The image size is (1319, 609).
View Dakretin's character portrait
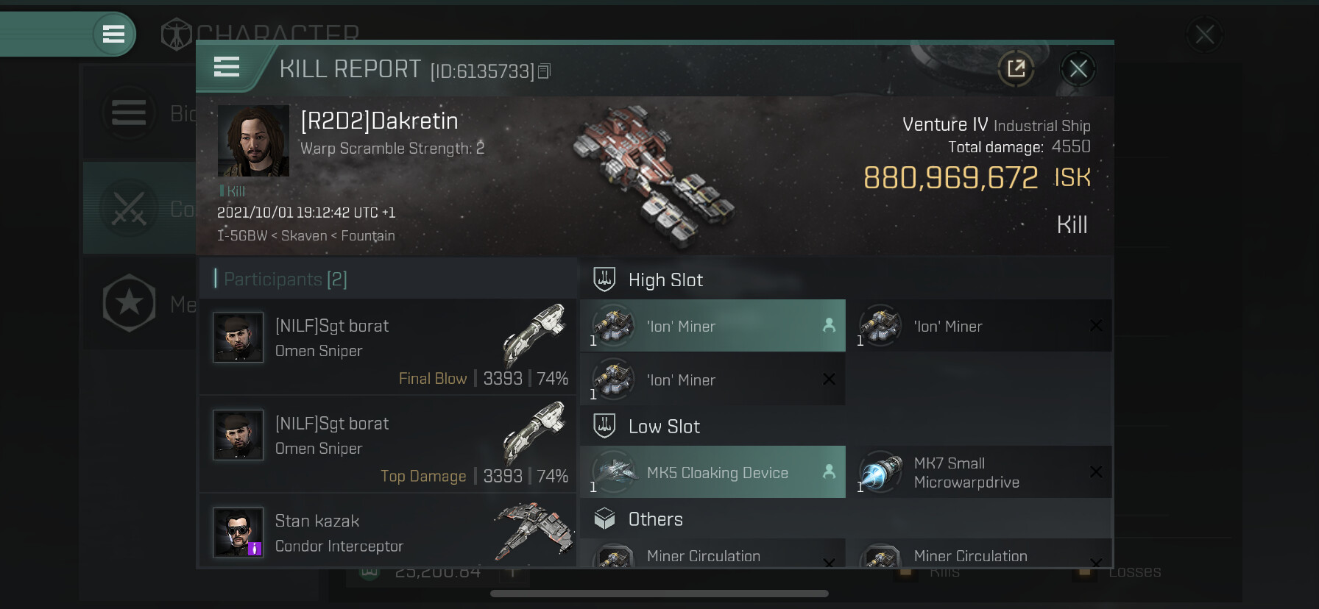click(253, 140)
